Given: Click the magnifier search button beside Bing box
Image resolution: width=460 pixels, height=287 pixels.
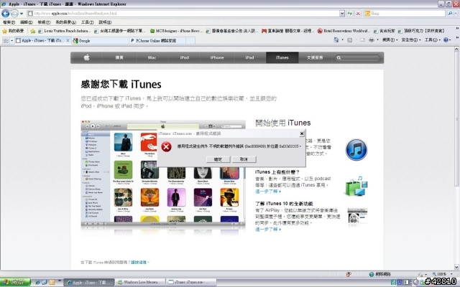Looking at the screenshot, I should tap(450, 14).
